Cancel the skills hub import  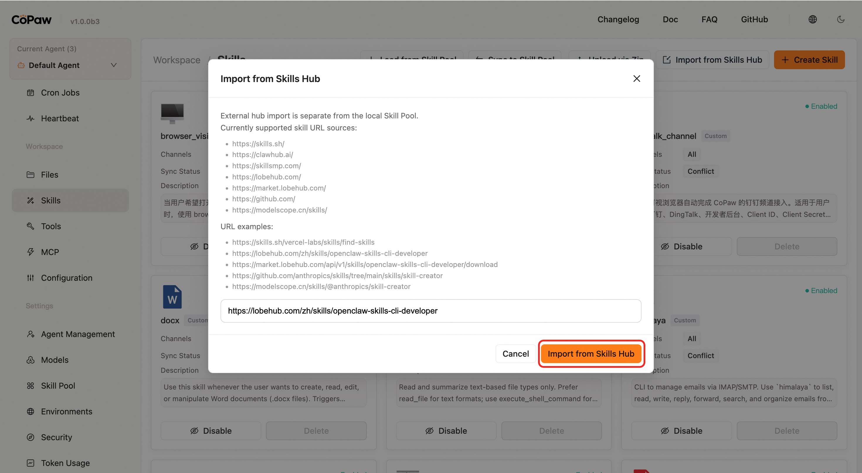(x=515, y=354)
